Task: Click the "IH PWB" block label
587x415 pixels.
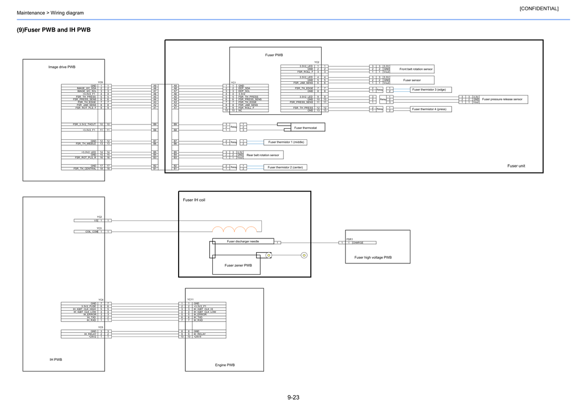Action: tap(56, 360)
